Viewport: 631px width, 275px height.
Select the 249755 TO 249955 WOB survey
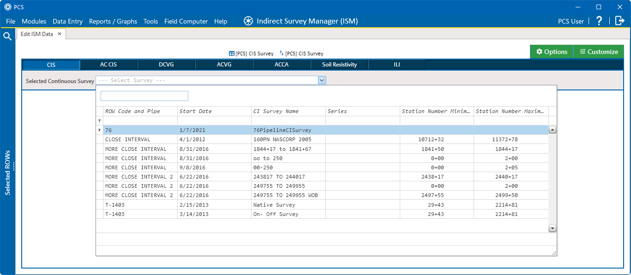pyautogui.click(x=322, y=195)
